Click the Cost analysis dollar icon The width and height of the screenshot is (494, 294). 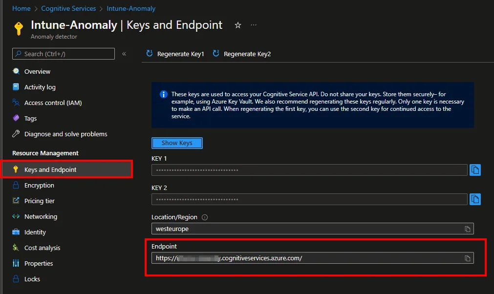point(16,248)
